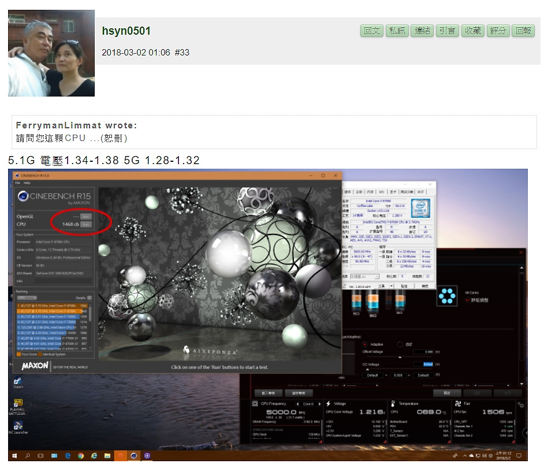Select next core after Core 0
This screenshot has width=548, height=471.
pyautogui.click(x=319, y=404)
